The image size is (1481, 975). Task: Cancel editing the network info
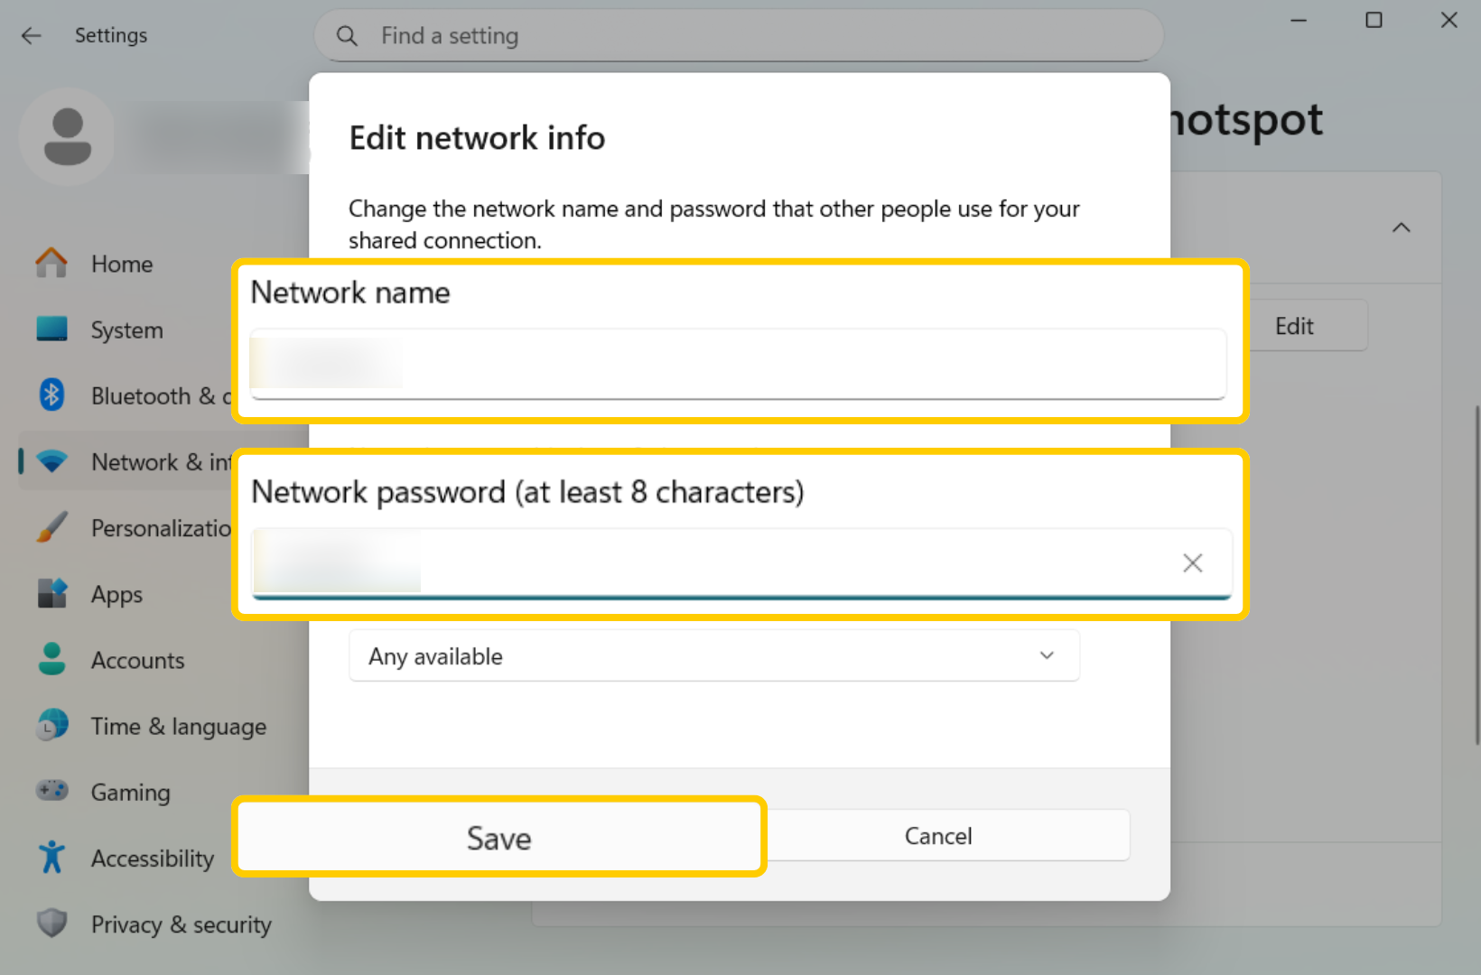click(938, 835)
